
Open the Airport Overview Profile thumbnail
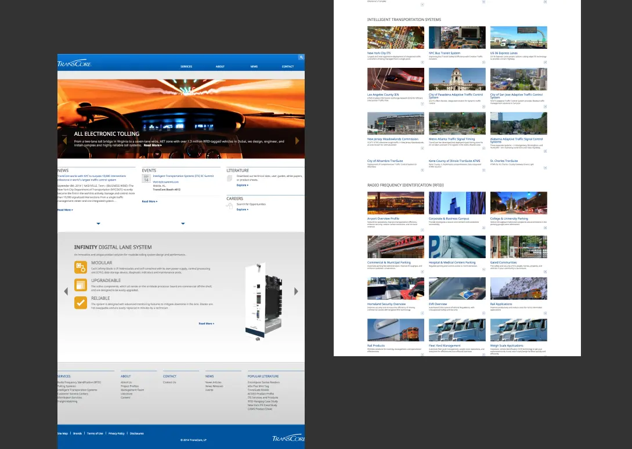[396, 202]
